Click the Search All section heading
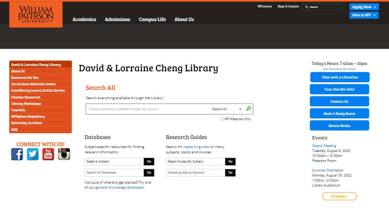389x215 pixels. (101, 88)
